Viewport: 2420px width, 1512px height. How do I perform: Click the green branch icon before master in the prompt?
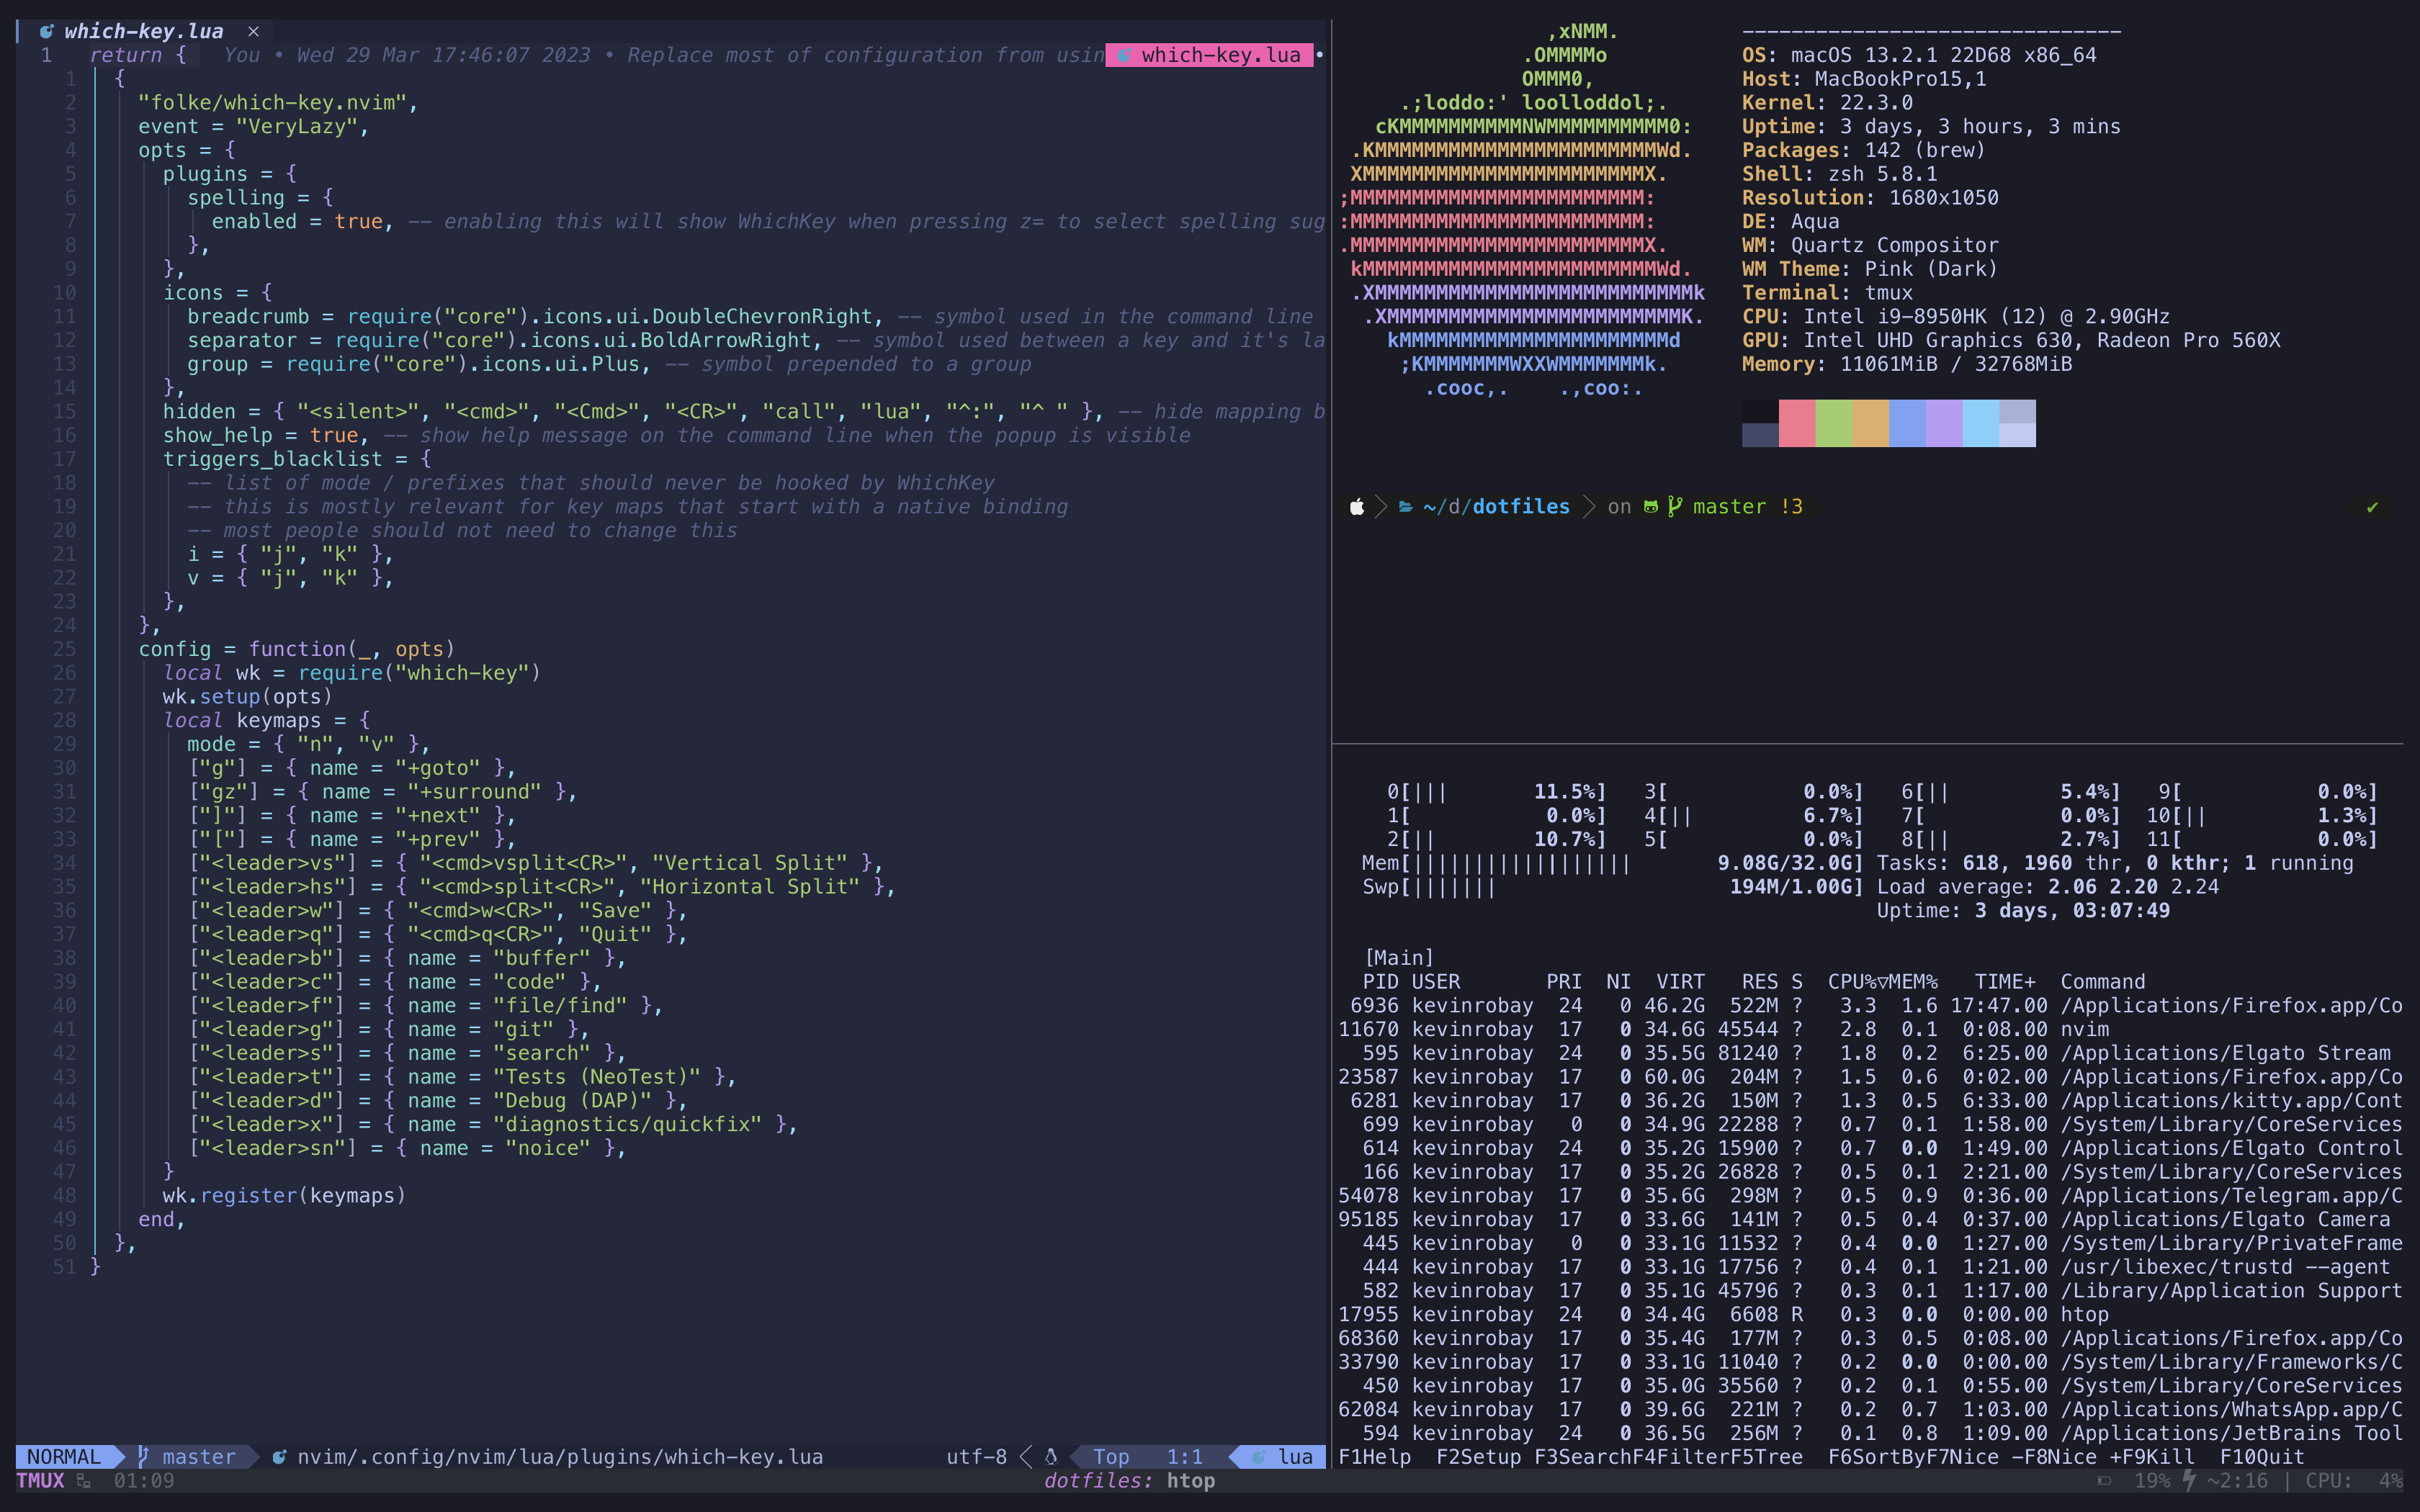coord(1675,507)
